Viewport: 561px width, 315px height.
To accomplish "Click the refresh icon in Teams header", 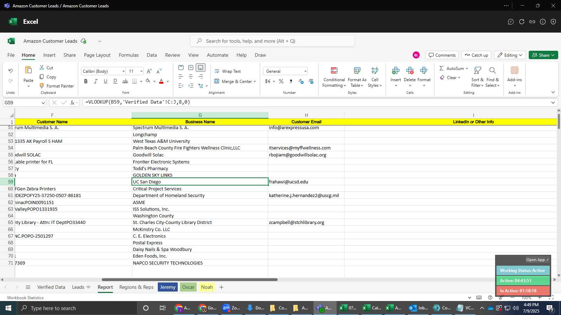I will click(x=522, y=22).
